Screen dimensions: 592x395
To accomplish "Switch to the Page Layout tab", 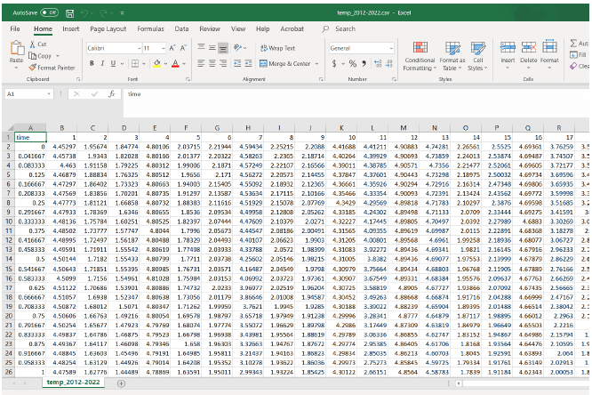I will click(x=108, y=28).
